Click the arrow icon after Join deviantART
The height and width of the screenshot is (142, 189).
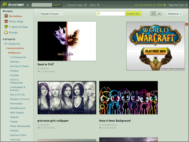[x=165, y=5]
